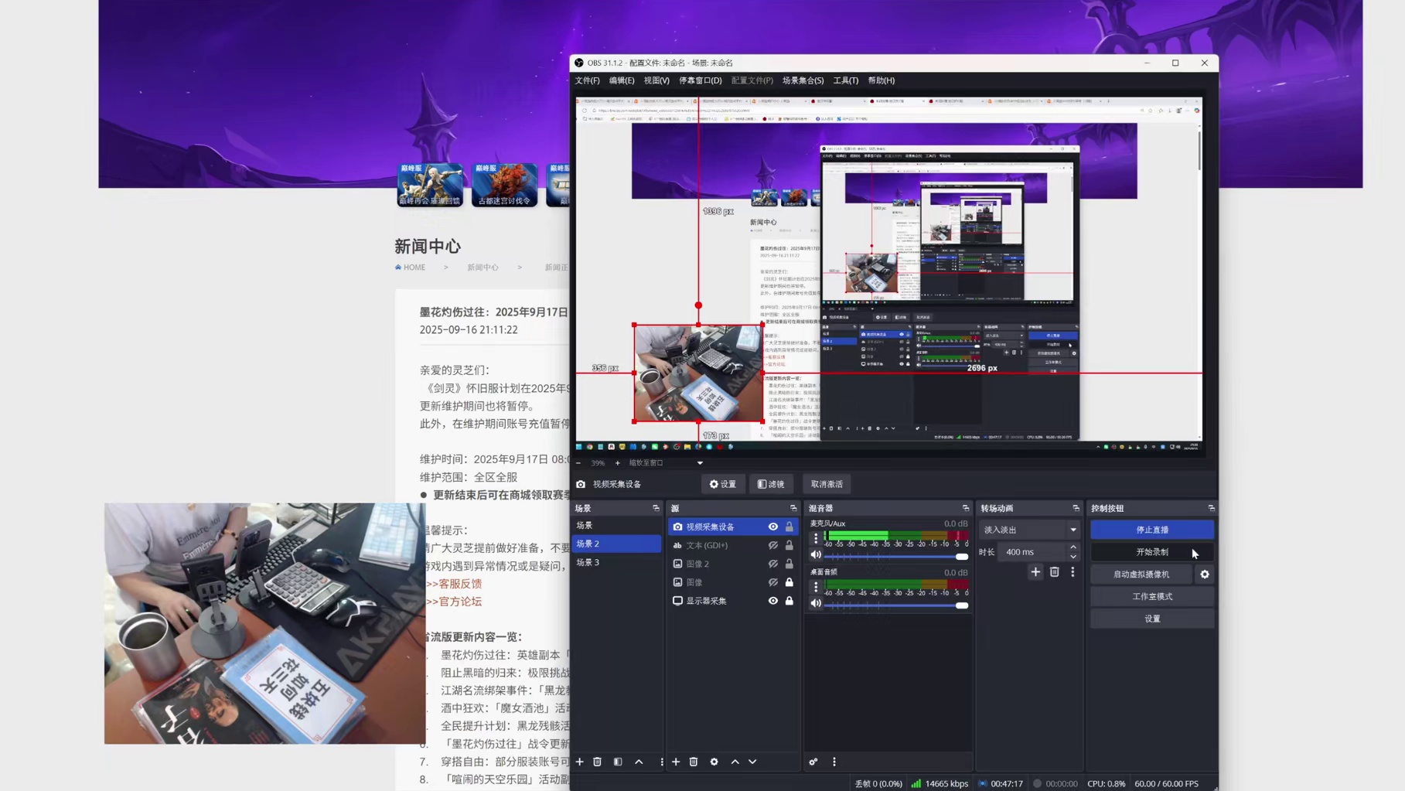Select 场景 3 in the scenes list
Image resolution: width=1405 pixels, height=791 pixels.
pos(589,562)
